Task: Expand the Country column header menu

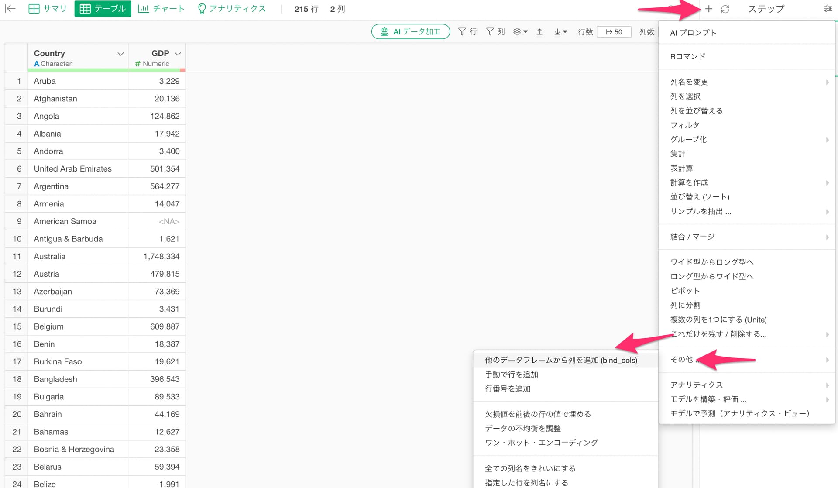Action: 120,54
